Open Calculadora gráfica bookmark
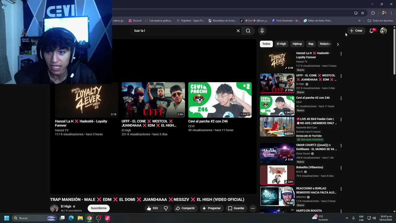396x223 pixels. pos(158,21)
